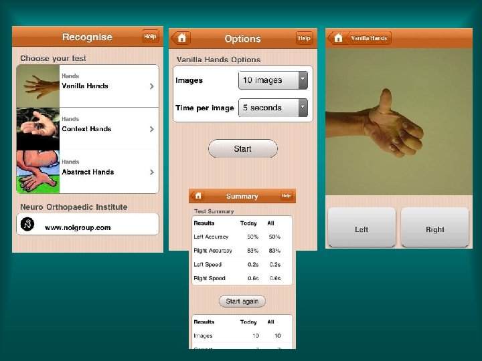The height and width of the screenshot is (361, 482).
Task: Click the Right Speed row label
Action: 210,278
